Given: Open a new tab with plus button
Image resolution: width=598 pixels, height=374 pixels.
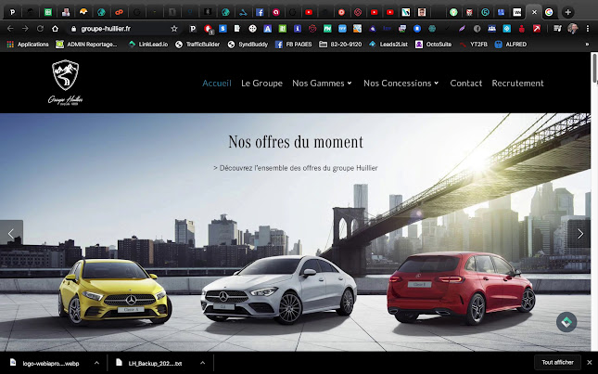Looking at the screenshot, I should (567, 12).
